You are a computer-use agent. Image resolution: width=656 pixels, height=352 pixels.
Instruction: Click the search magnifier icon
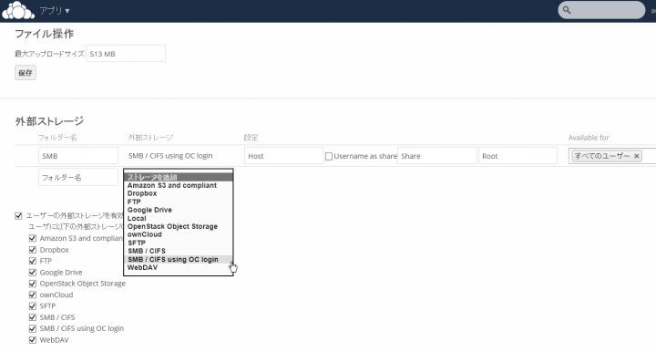click(x=567, y=10)
